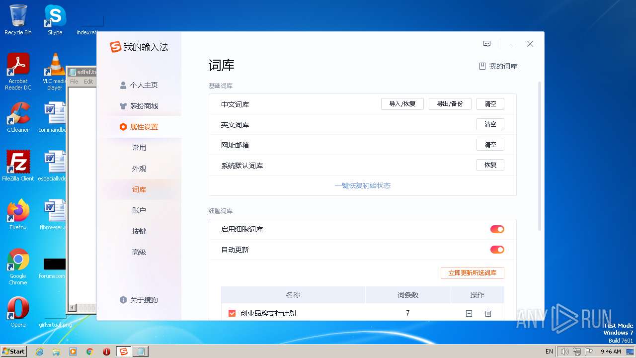This screenshot has height=358, width=636.
Task: Open the File menu in the Notepad window
Action: tap(74, 82)
